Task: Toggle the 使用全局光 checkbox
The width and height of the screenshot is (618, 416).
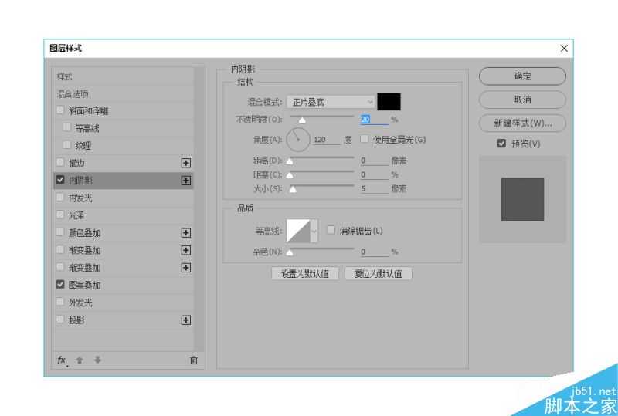Action: [366, 140]
